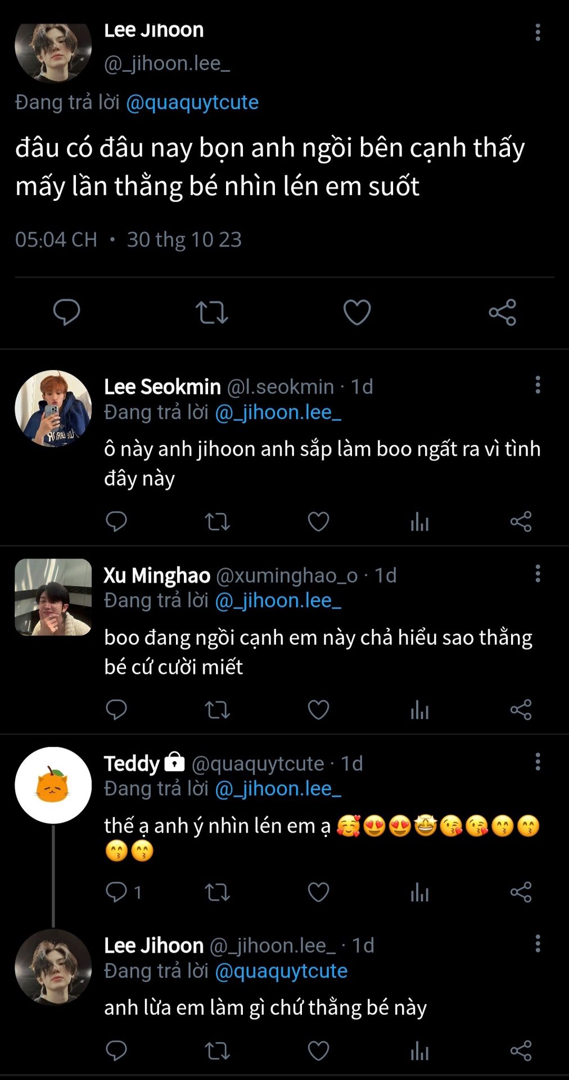Retweet Lee Seokmin's reply
The height and width of the screenshot is (1080, 569).
[x=217, y=522]
